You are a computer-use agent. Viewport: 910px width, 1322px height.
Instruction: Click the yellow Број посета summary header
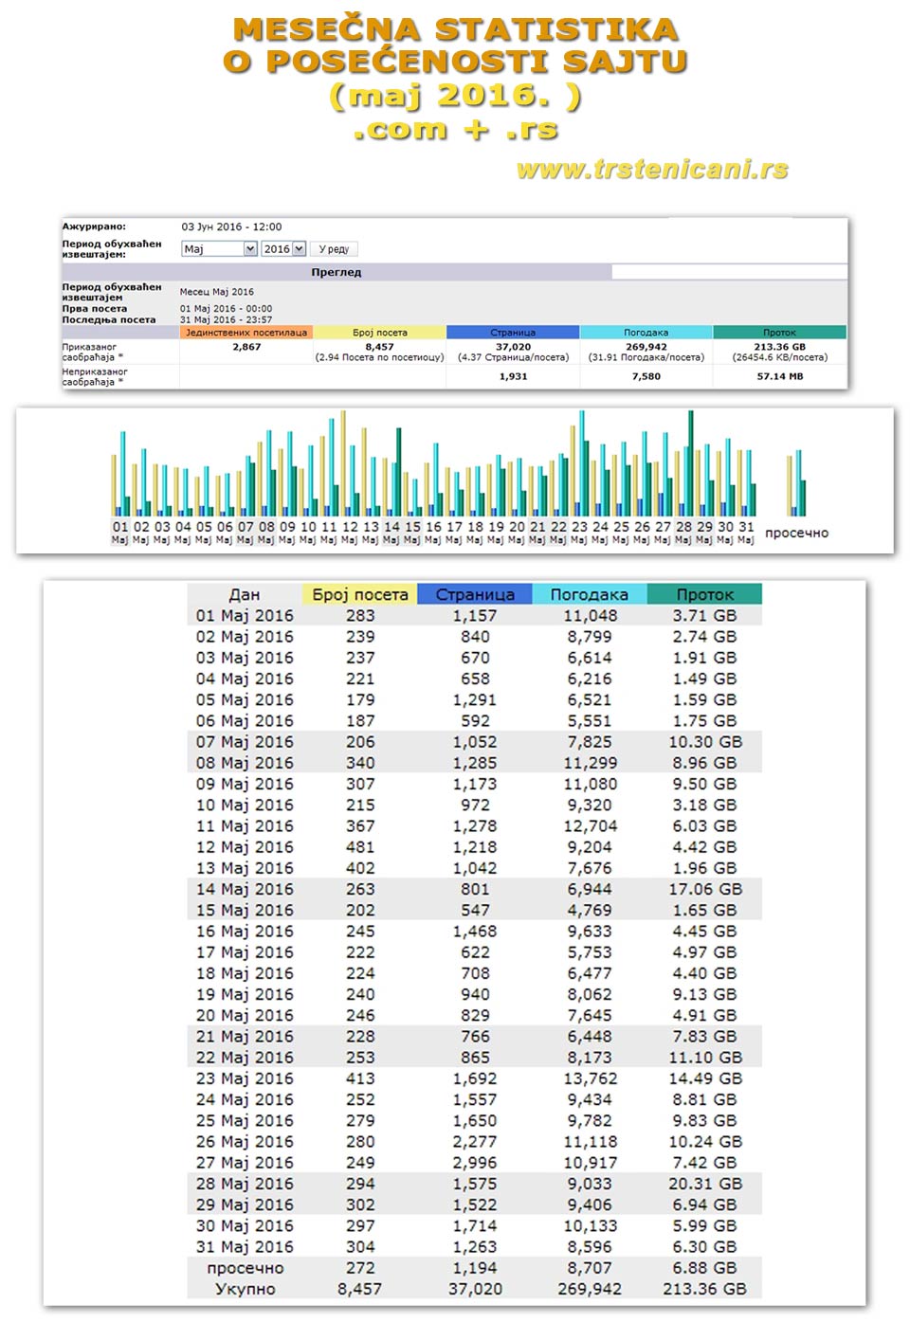(379, 333)
